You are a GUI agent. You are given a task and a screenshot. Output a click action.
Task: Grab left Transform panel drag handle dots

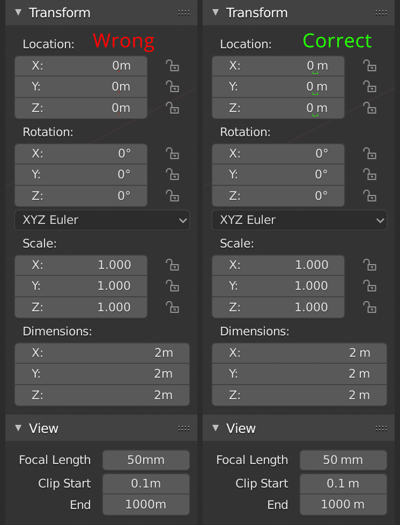tap(184, 13)
